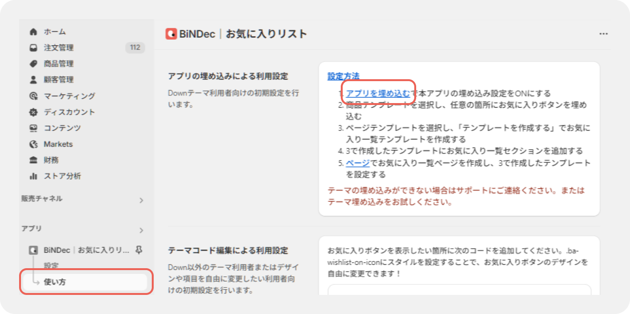Open Markets via its globe icon
630x314 pixels.
33,144
